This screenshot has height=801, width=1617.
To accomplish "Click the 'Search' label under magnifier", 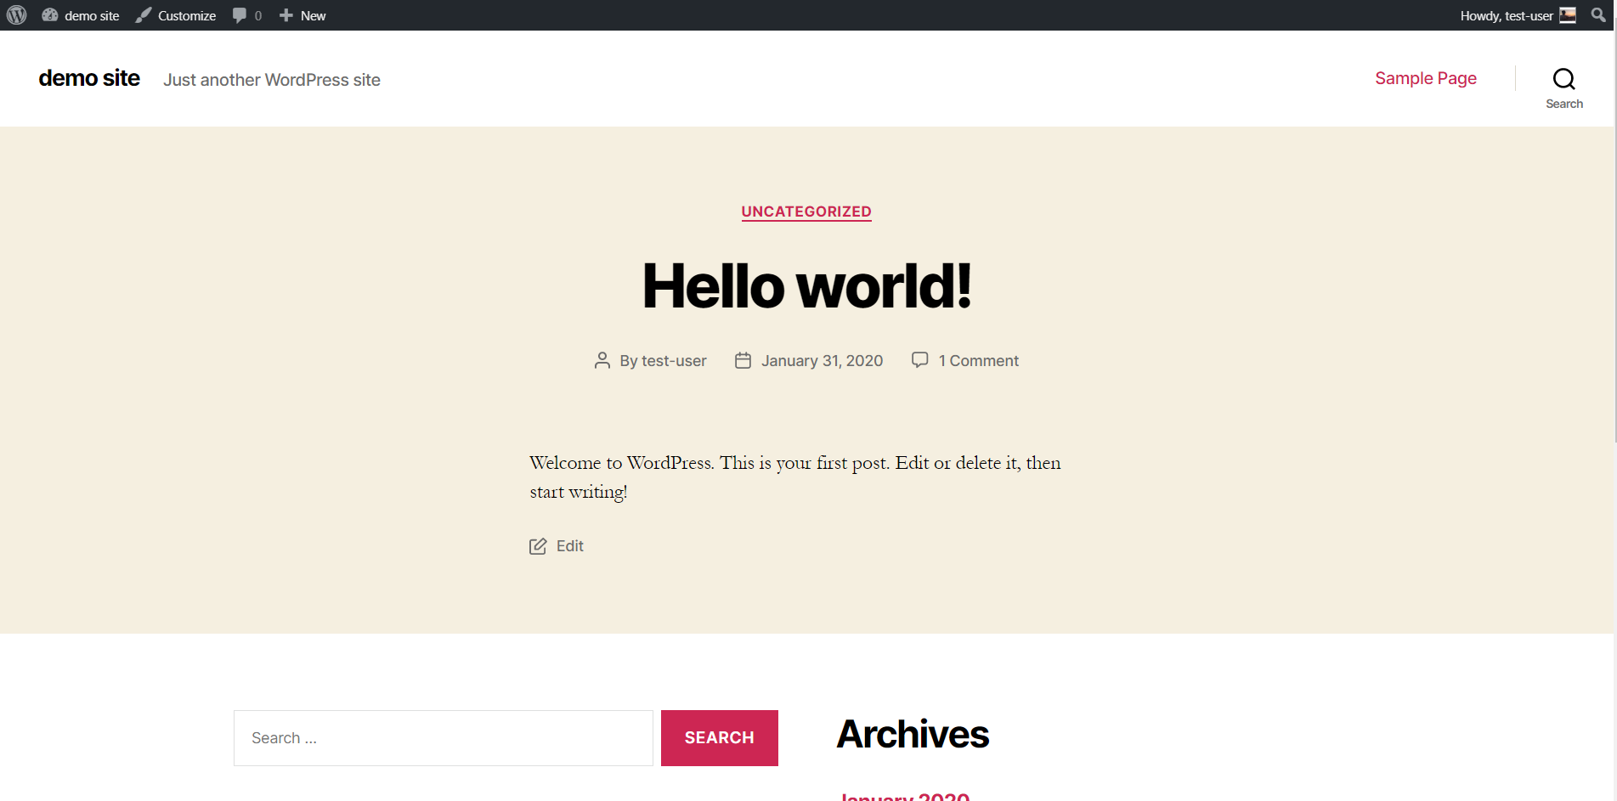I will [1564, 104].
